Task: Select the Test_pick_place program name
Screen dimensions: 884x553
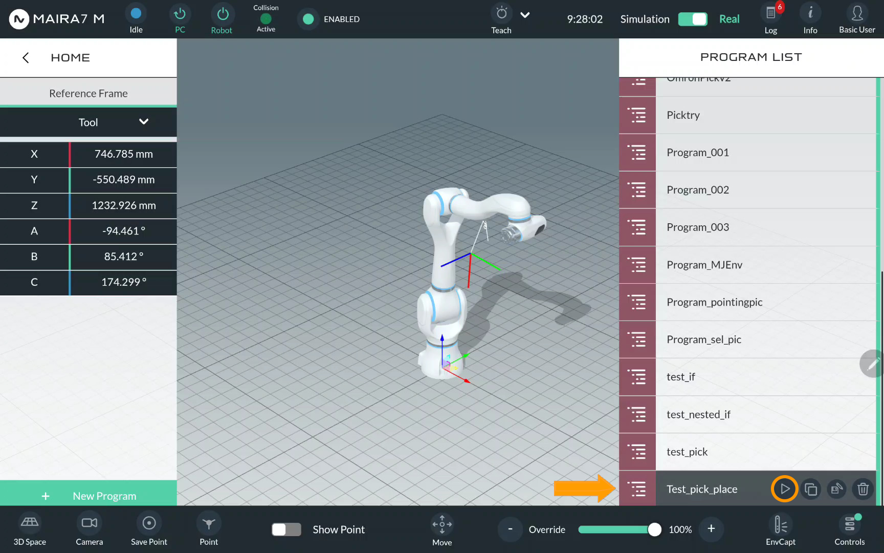Action: tap(702, 489)
